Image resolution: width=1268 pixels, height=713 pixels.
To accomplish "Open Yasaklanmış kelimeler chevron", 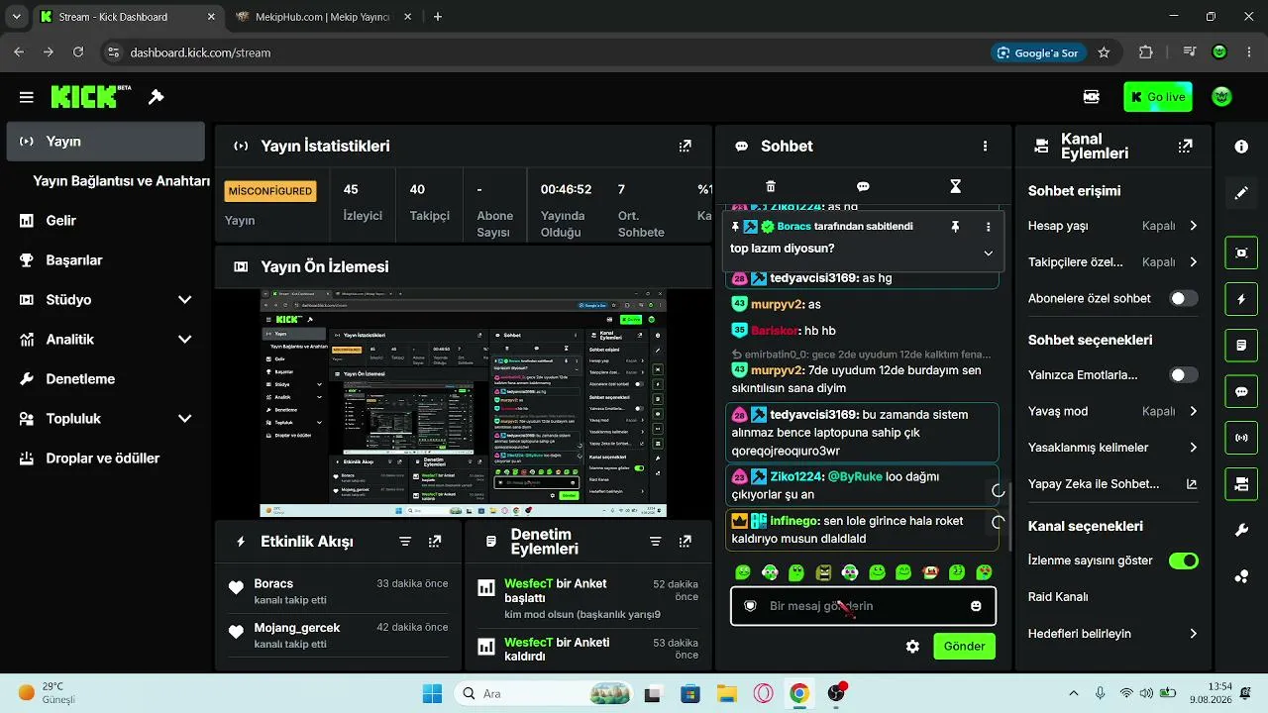I will (1194, 448).
